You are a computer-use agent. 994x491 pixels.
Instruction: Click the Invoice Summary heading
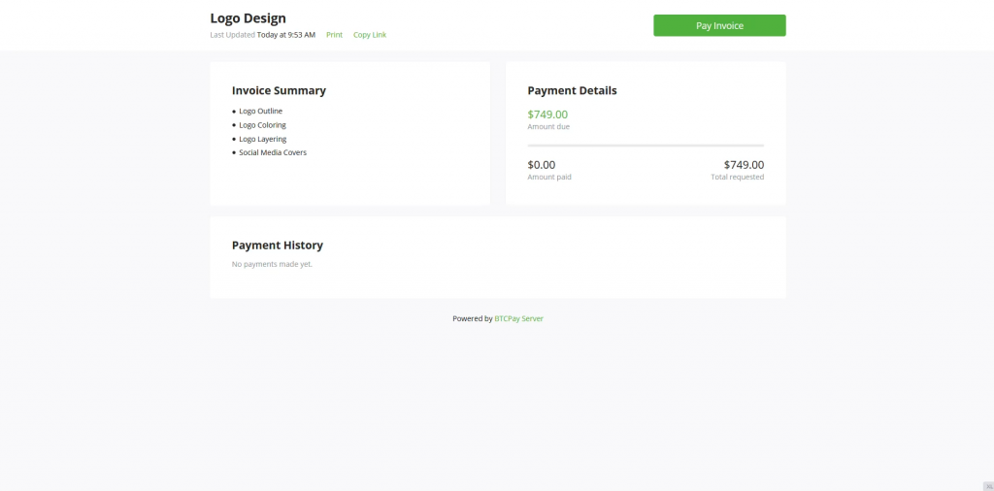point(279,90)
